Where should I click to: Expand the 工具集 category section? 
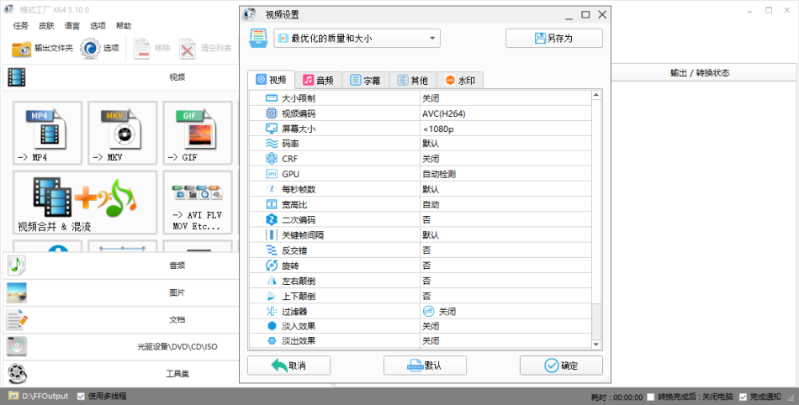click(121, 374)
